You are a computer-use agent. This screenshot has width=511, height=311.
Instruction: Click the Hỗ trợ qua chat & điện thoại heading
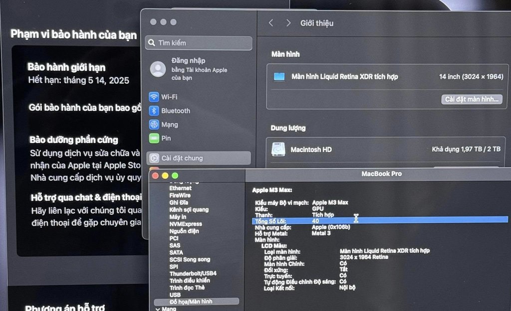click(86, 197)
